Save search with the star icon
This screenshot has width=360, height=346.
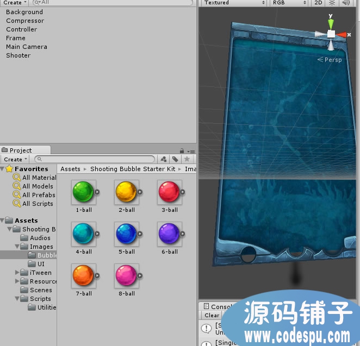coord(187,159)
